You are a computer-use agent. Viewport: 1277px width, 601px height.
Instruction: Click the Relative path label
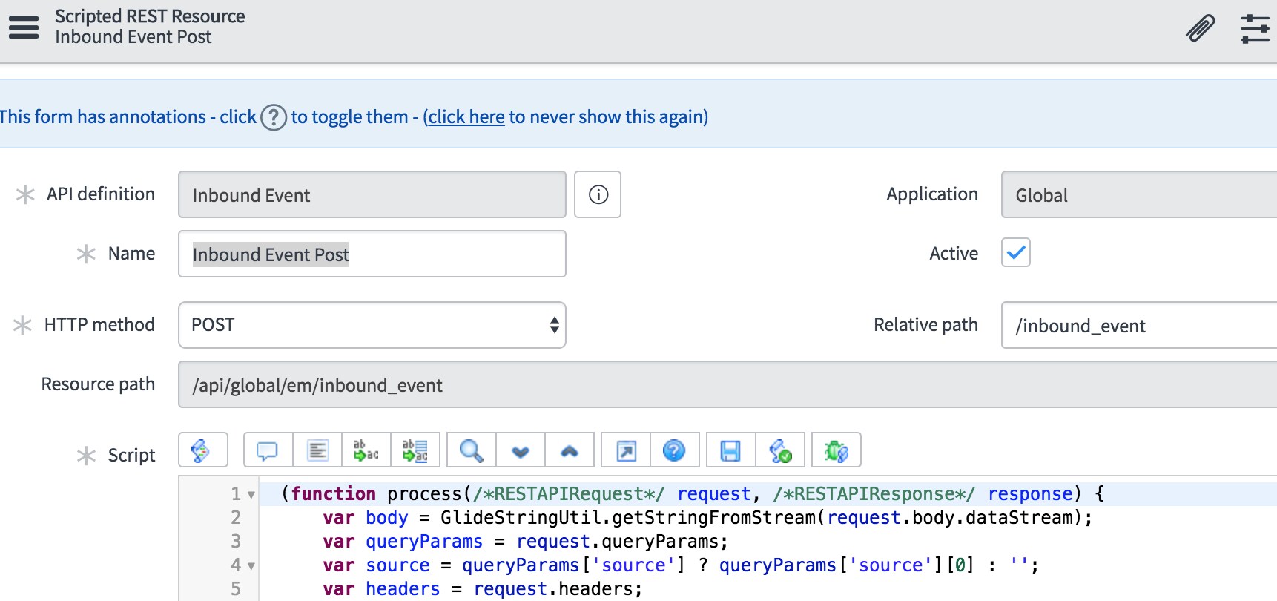[x=925, y=324]
